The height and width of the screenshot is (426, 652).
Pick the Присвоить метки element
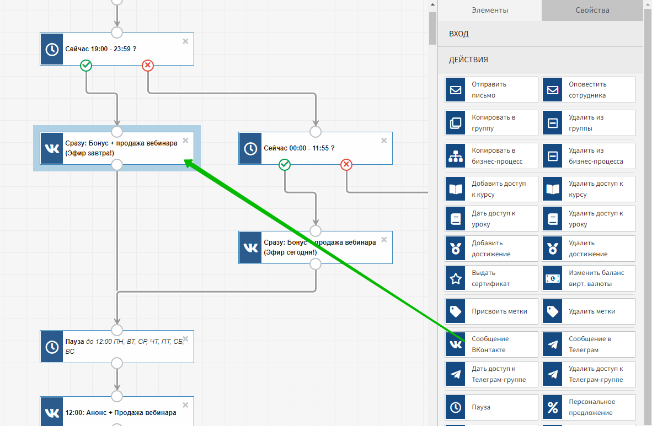coord(491,311)
